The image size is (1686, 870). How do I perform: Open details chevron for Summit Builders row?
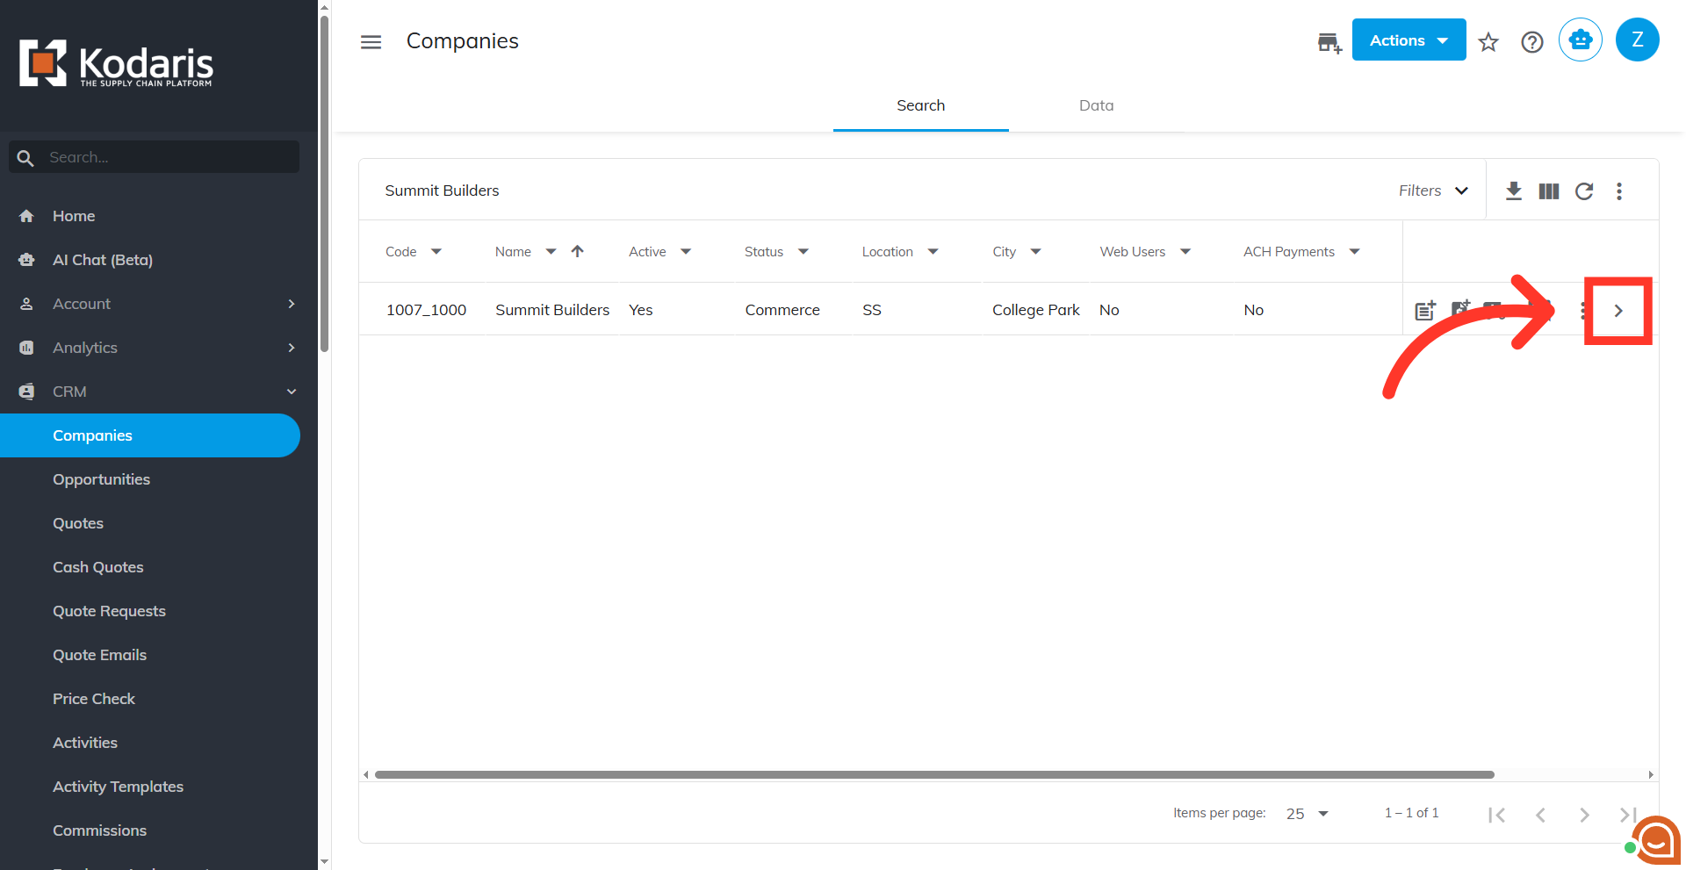pyautogui.click(x=1618, y=311)
